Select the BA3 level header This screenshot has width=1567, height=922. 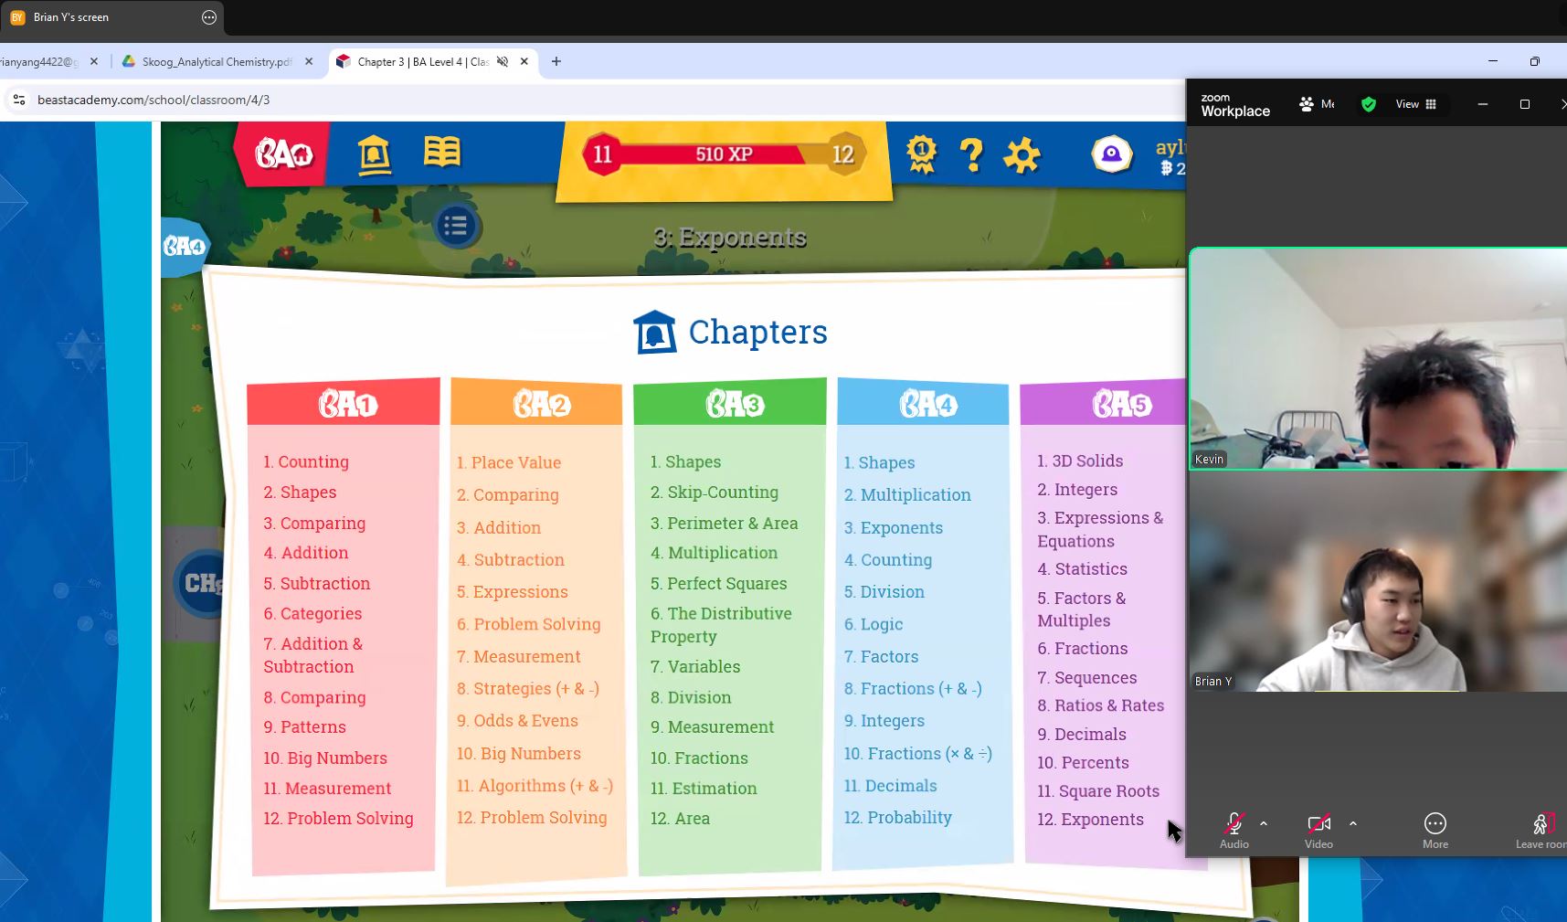(x=730, y=402)
